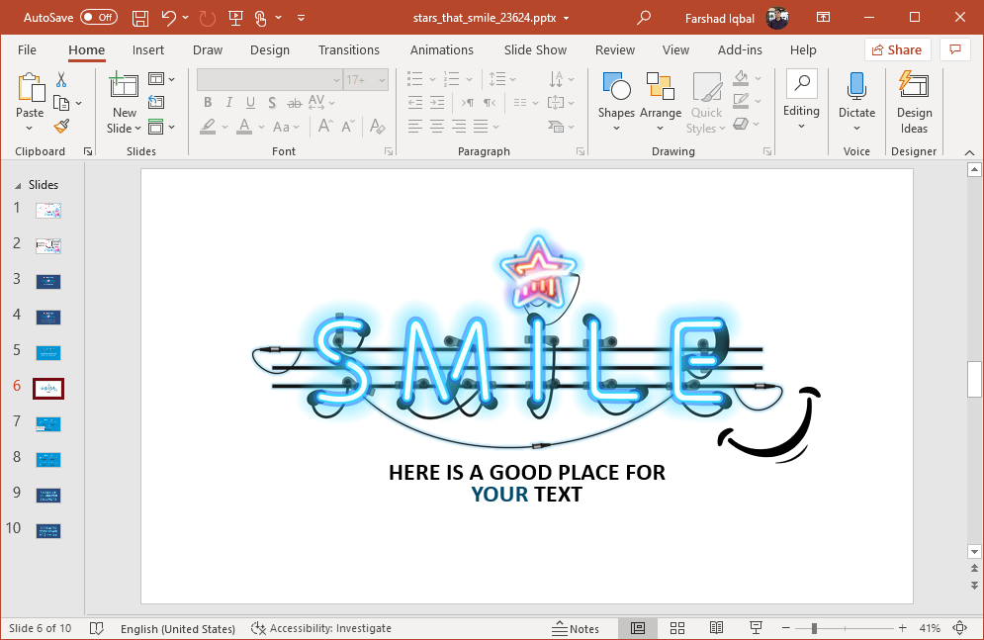Image resolution: width=984 pixels, height=640 pixels.
Task: Click the Cut scissors icon
Action: (x=61, y=80)
